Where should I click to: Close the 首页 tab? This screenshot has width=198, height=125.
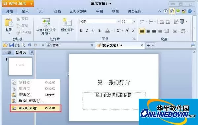pyautogui.click(x=92, y=45)
